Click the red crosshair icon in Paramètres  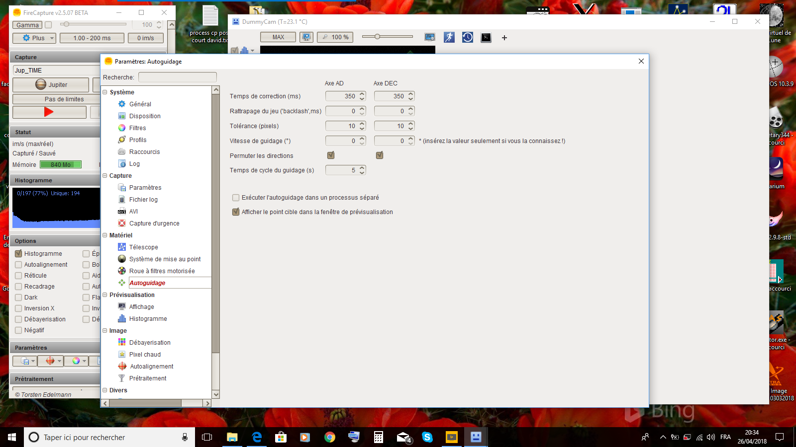click(x=50, y=361)
